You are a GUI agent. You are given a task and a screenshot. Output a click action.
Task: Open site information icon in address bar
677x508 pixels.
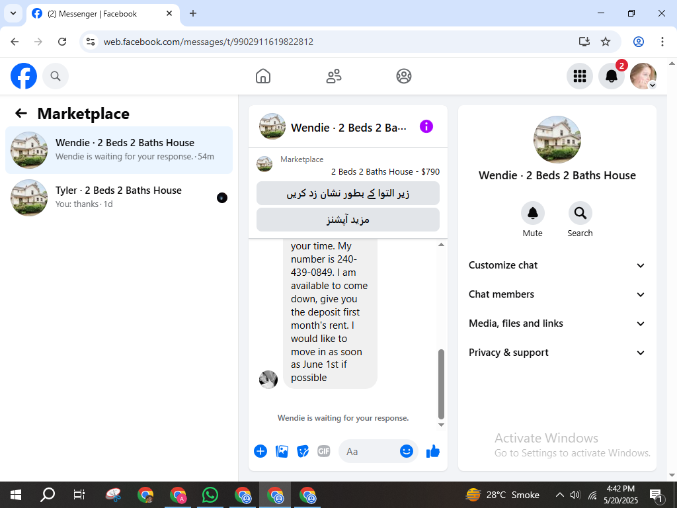(x=90, y=42)
